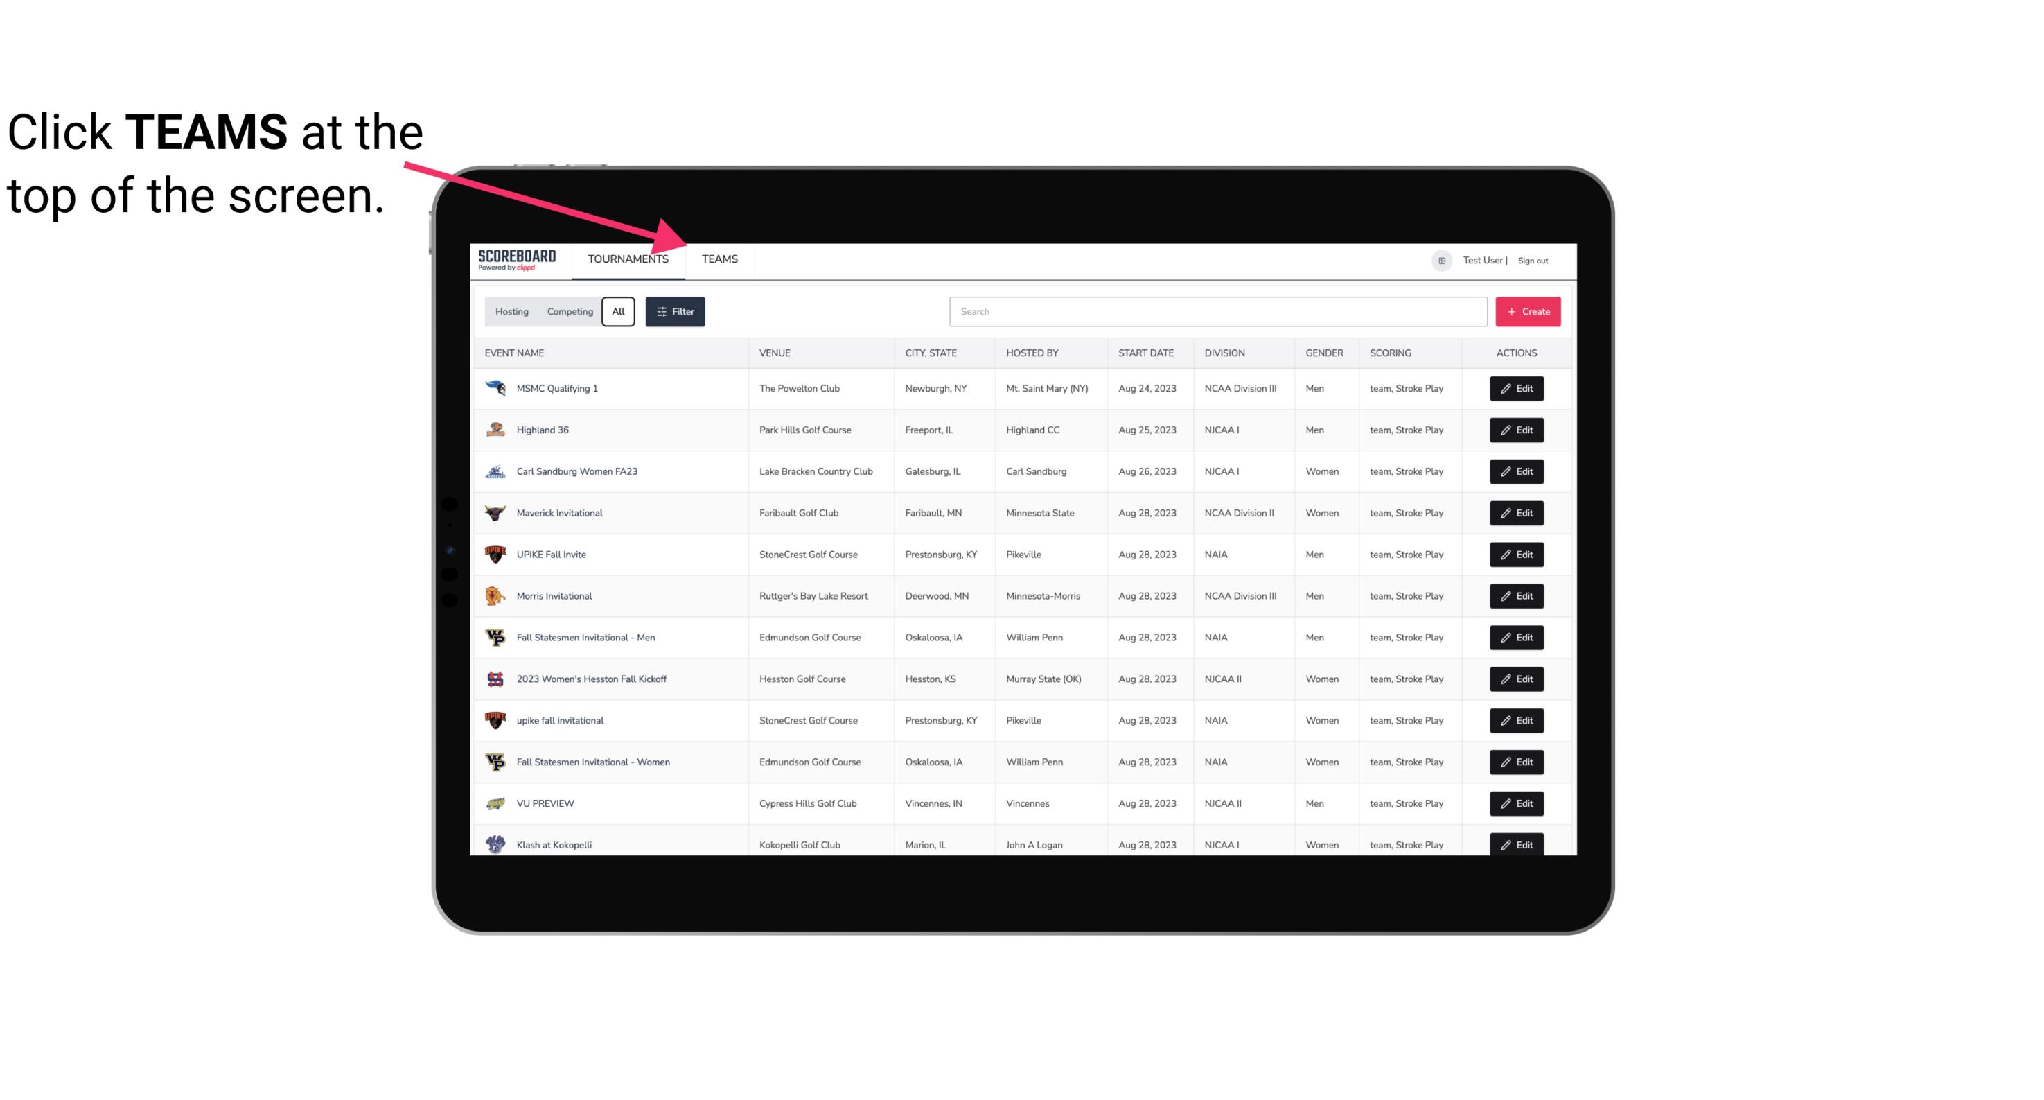The image size is (2044, 1100).
Task: Expand the settings gear icon
Action: click(1439, 259)
